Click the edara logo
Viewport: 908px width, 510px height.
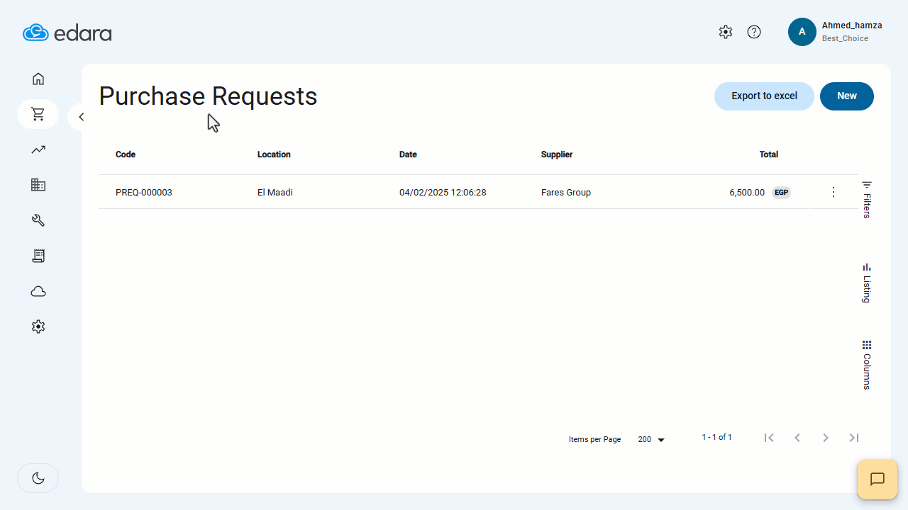coord(67,33)
